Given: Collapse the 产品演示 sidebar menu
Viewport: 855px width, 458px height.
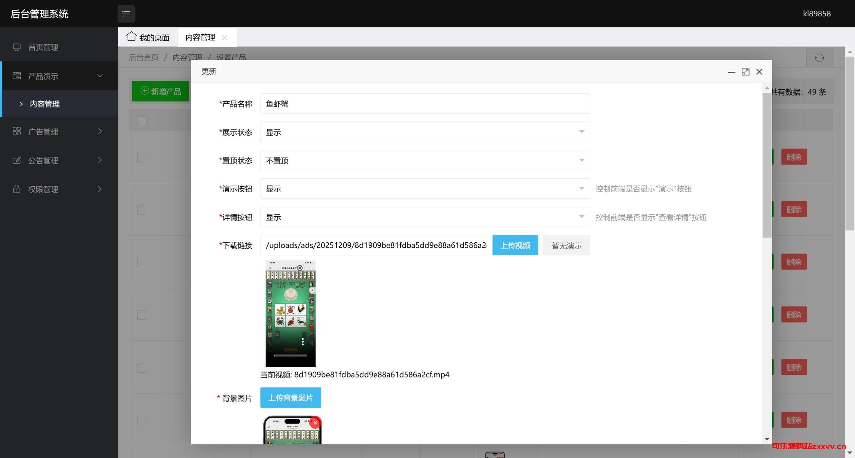Looking at the screenshot, I should coord(100,76).
